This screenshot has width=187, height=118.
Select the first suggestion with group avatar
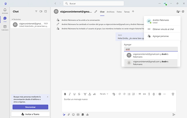click(151, 55)
